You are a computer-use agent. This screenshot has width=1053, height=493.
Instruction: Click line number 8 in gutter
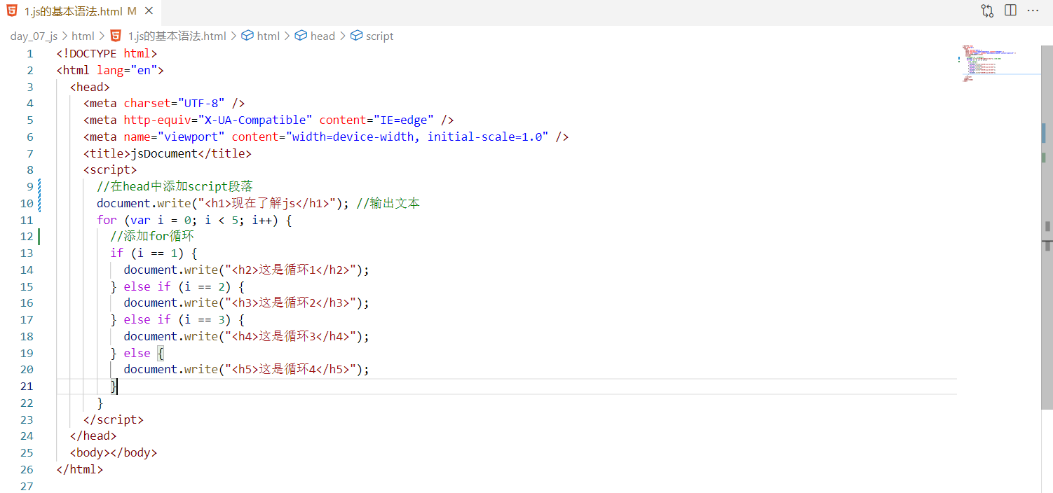click(x=30, y=169)
